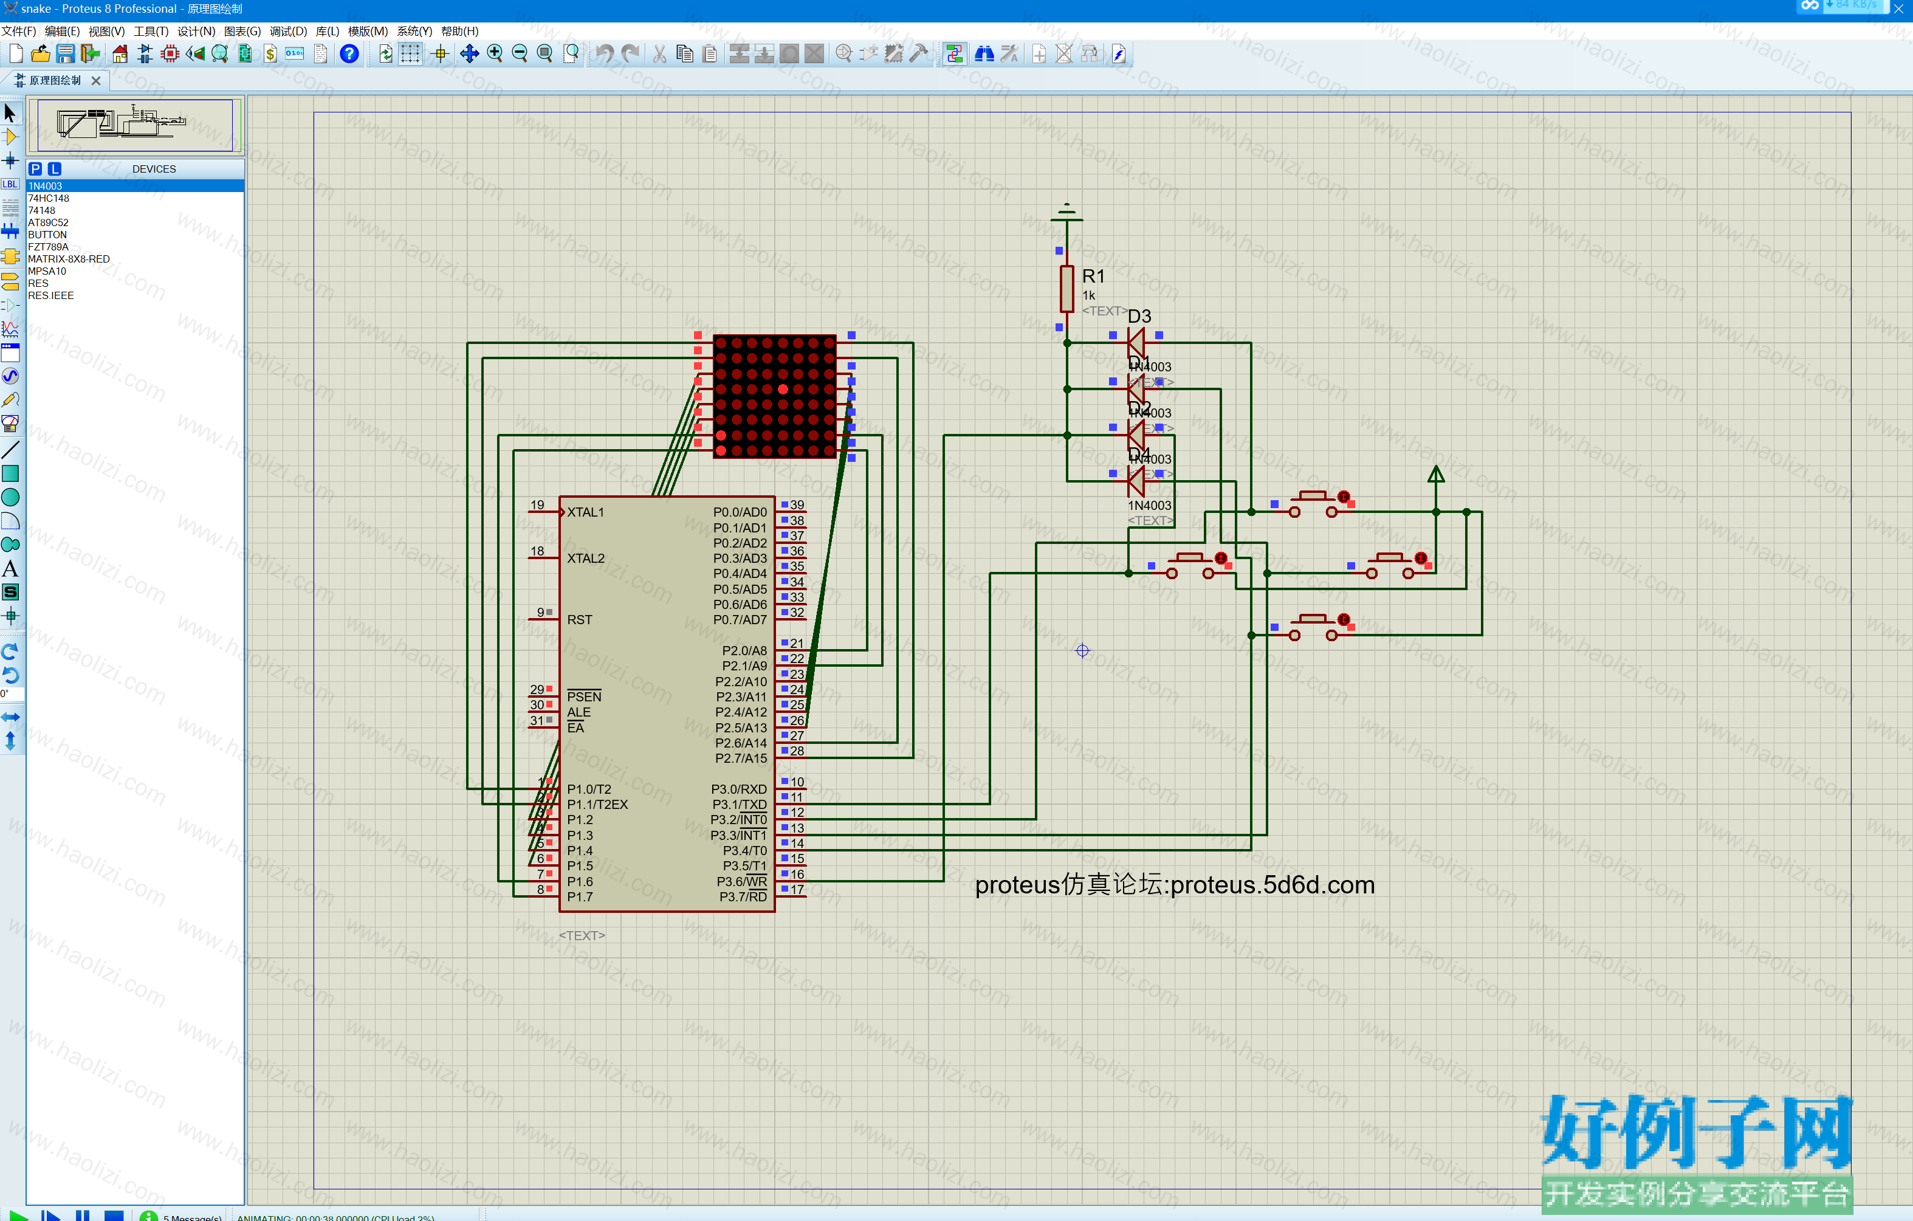Toggle the grid display button
This screenshot has height=1221, width=1913.
(x=410, y=54)
